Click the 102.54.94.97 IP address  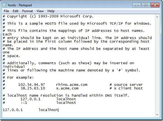coord(32,85)
